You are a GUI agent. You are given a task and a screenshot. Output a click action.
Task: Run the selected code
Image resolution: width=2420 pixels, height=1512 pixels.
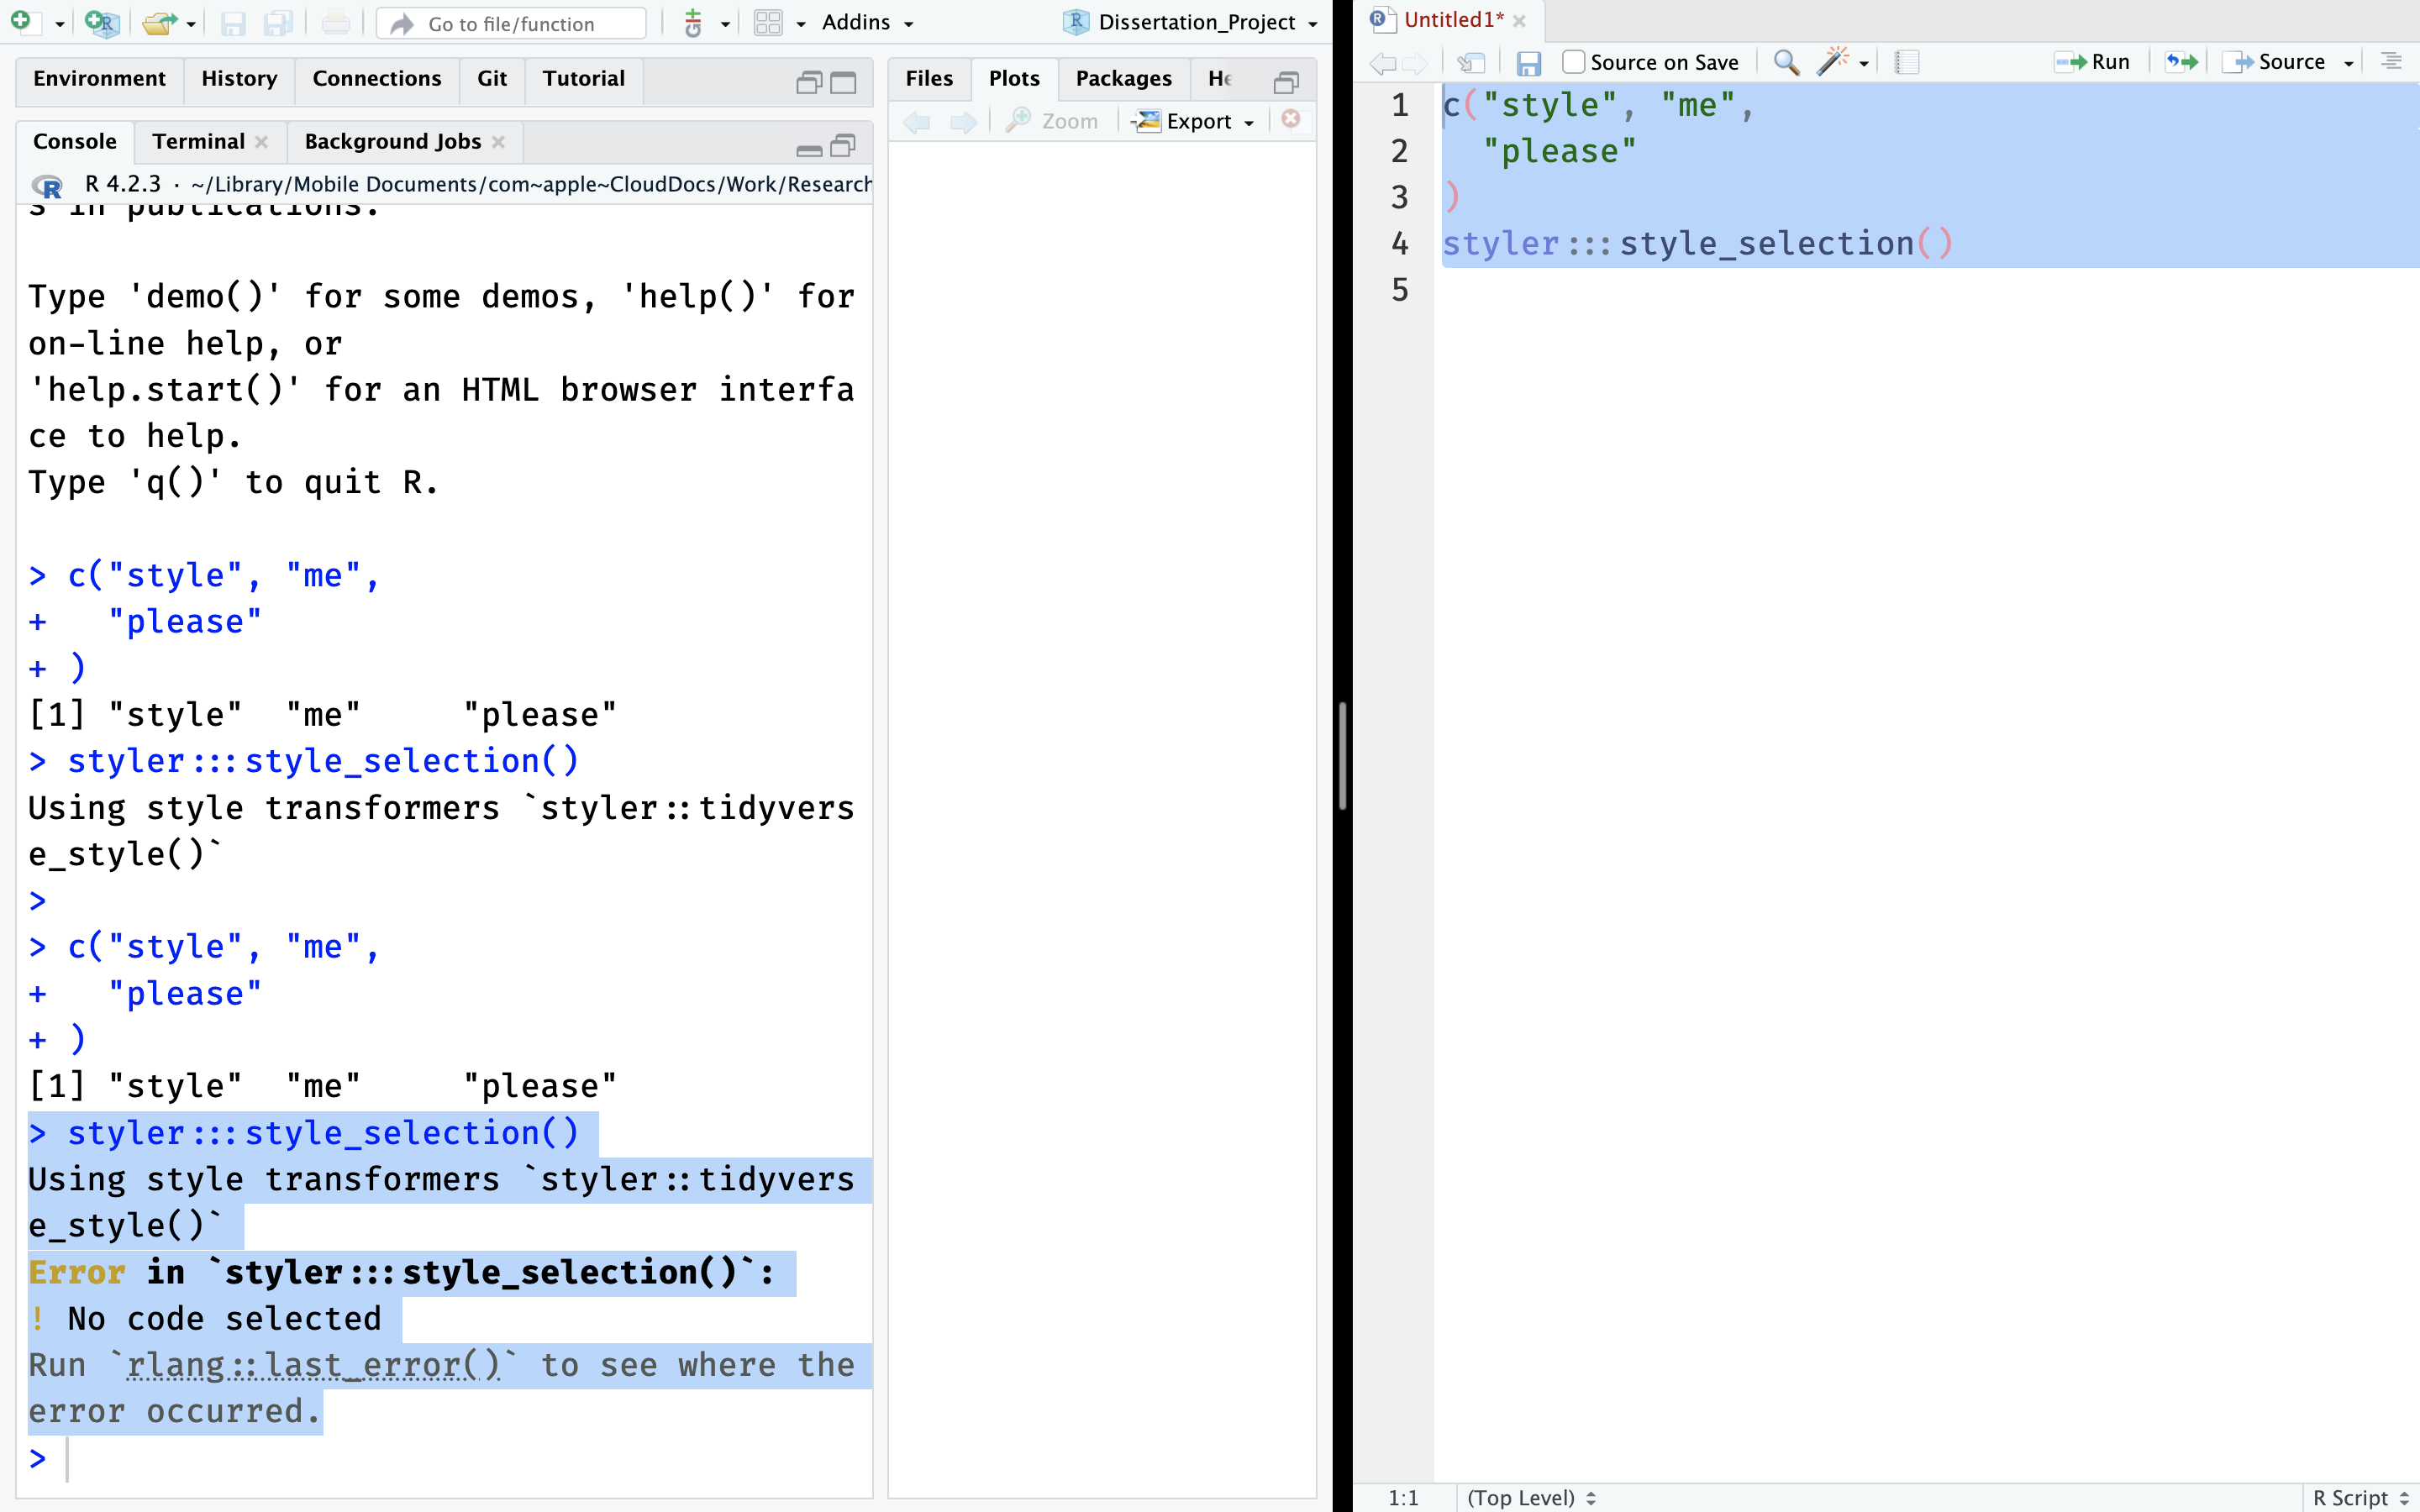[x=2093, y=61]
